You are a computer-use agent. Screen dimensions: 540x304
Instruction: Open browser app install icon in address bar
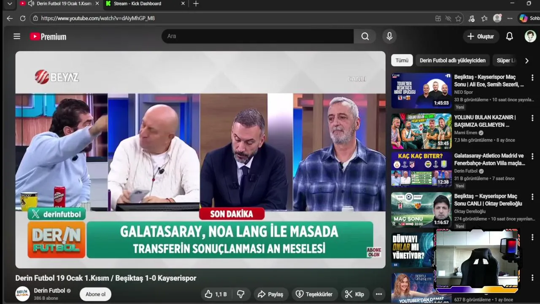point(438,18)
